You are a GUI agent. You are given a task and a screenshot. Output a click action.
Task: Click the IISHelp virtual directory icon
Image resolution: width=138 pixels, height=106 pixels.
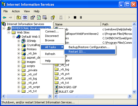click(x=24, y=41)
